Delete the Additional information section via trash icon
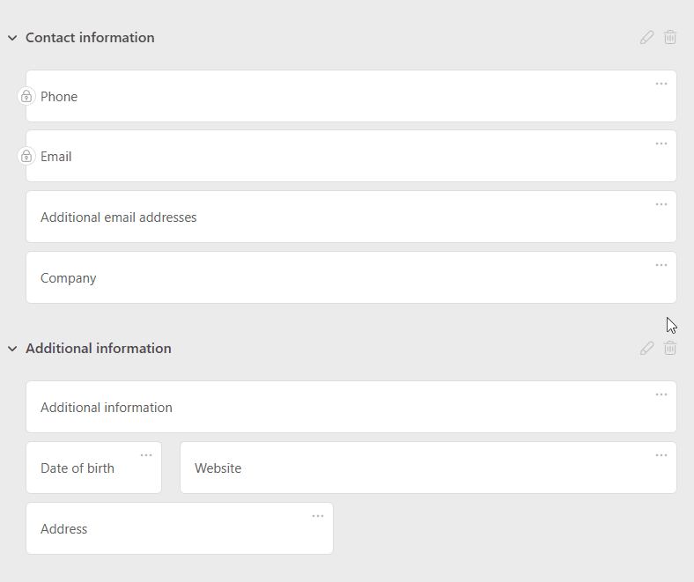The width and height of the screenshot is (694, 582). point(670,349)
